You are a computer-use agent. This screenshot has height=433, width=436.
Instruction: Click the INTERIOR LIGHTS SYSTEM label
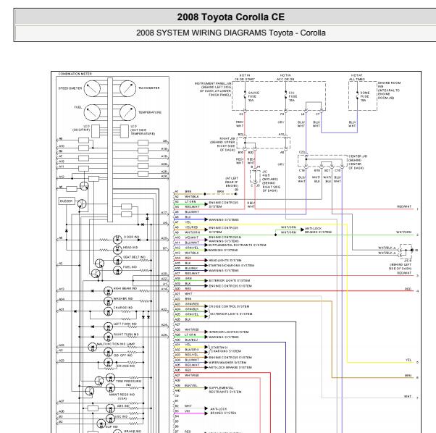click(x=229, y=332)
